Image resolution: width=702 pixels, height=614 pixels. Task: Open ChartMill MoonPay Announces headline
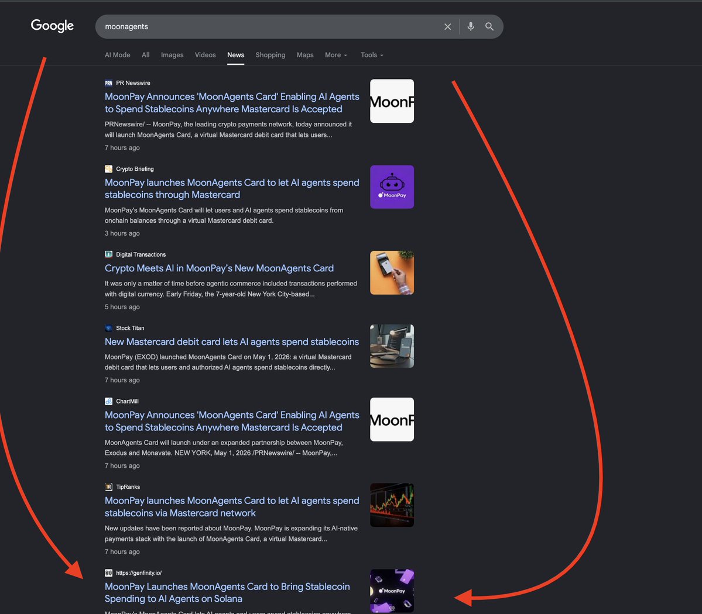click(232, 421)
